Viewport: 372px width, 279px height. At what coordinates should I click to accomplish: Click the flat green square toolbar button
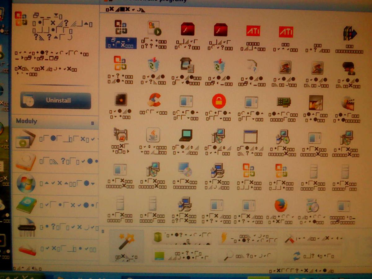tap(182, 256)
